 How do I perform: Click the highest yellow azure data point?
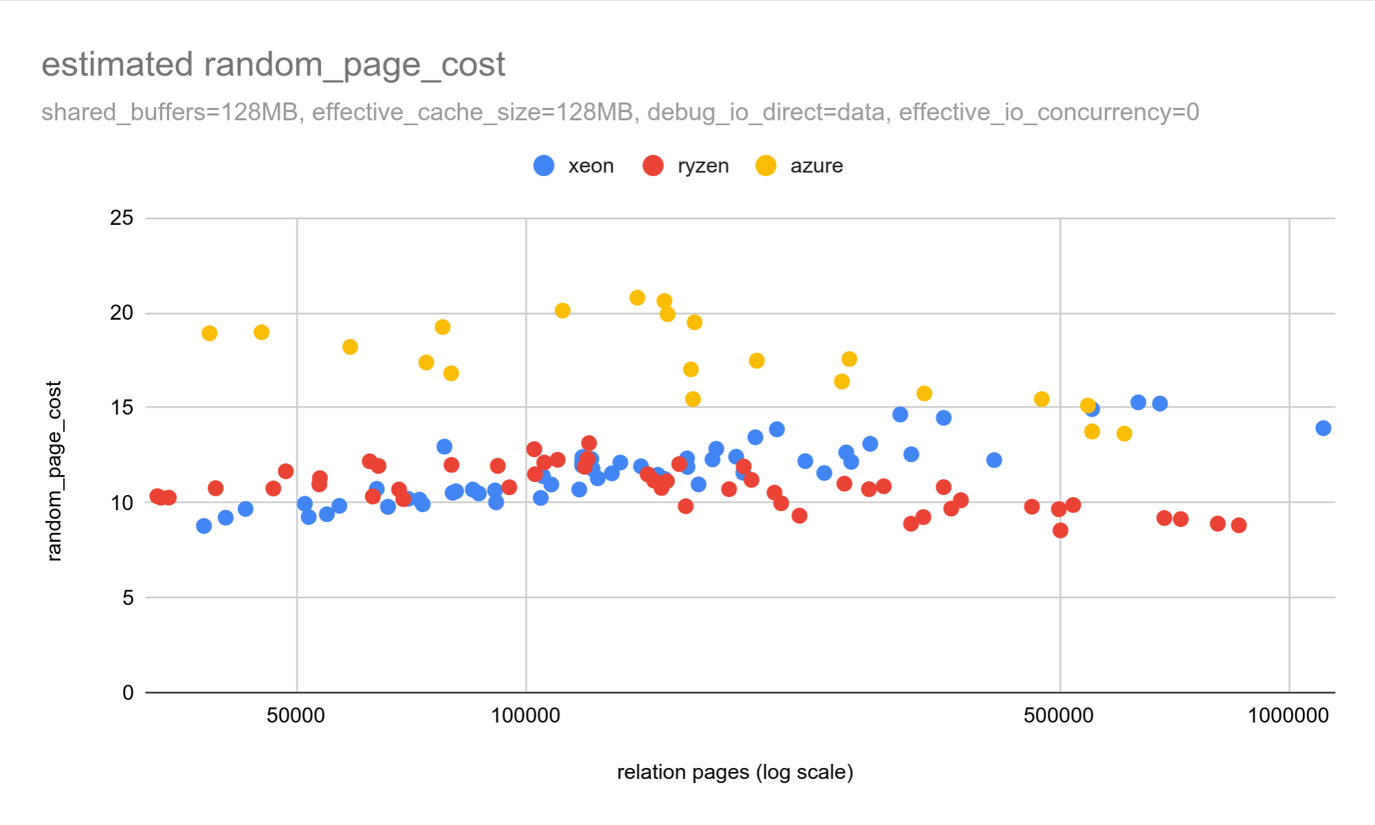pyautogui.click(x=637, y=298)
